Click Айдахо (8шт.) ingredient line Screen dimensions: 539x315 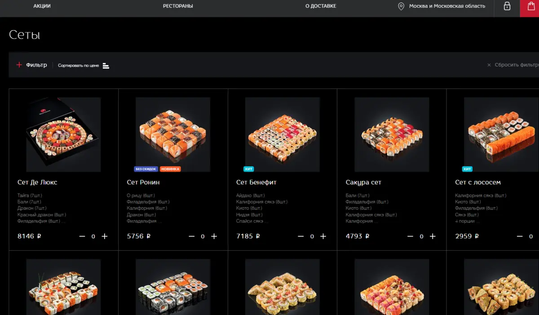coord(250,195)
